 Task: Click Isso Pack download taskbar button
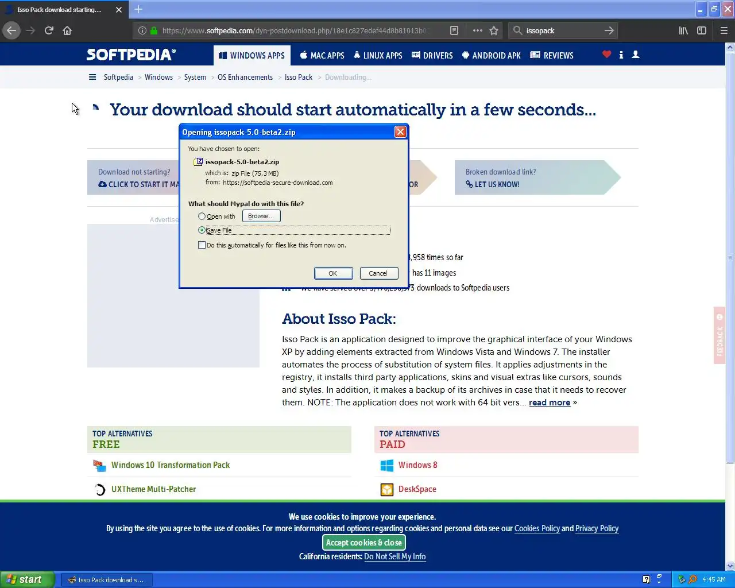tap(106, 580)
